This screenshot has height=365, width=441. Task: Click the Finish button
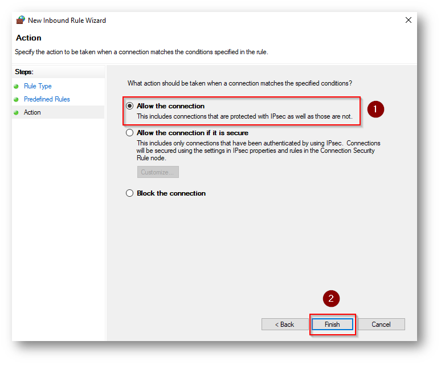[x=332, y=324]
